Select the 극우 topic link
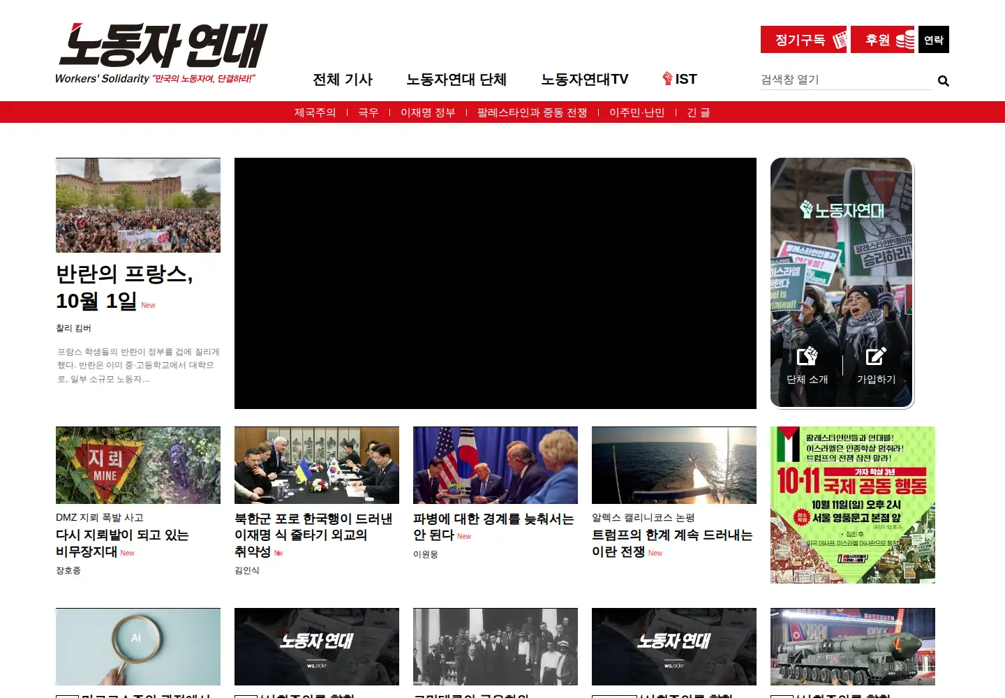This screenshot has width=1005, height=698. 368,112
